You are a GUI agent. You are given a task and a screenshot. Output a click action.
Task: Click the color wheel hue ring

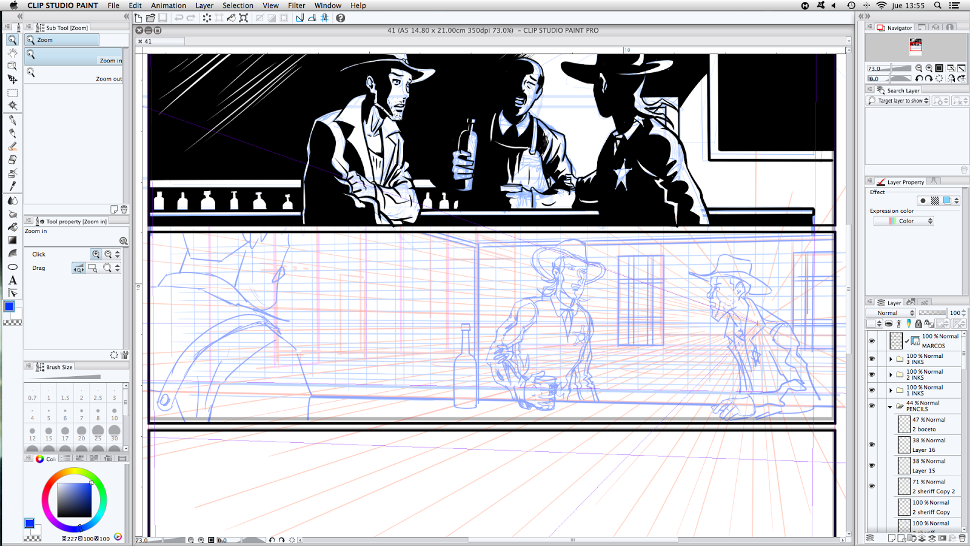(75, 471)
